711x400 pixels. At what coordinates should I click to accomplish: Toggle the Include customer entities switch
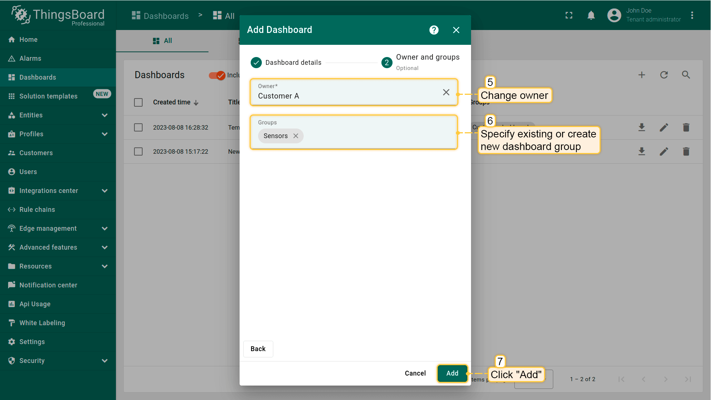point(217,75)
